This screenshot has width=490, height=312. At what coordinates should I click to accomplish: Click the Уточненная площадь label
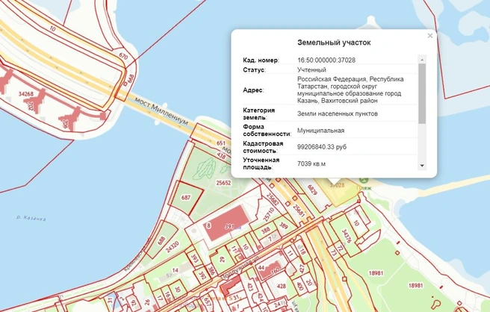[261, 163]
